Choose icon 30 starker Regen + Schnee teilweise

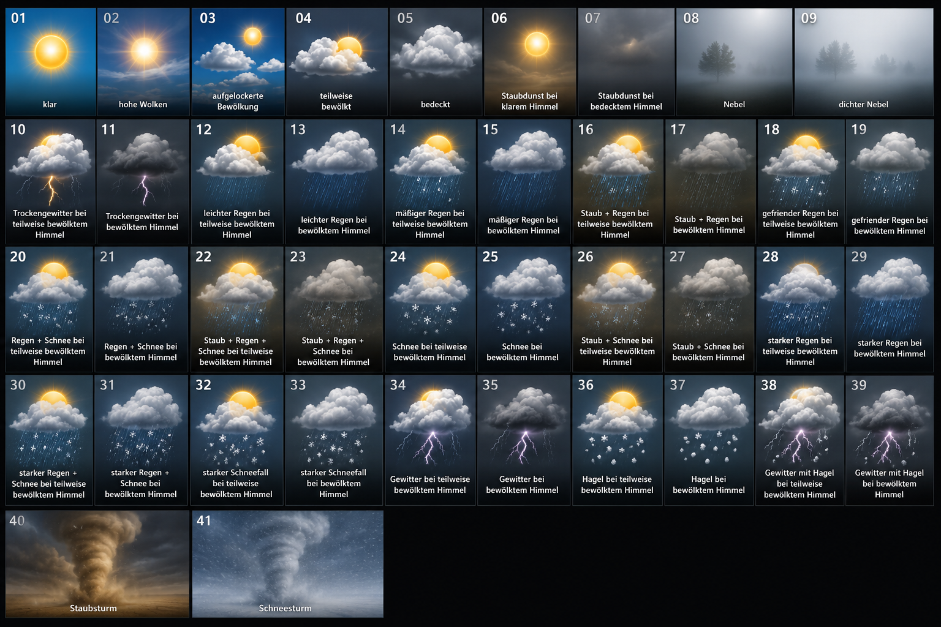click(x=49, y=440)
